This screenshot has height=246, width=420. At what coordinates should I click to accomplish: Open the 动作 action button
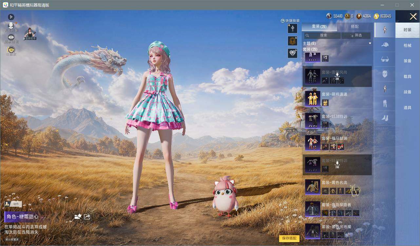pos(13,204)
